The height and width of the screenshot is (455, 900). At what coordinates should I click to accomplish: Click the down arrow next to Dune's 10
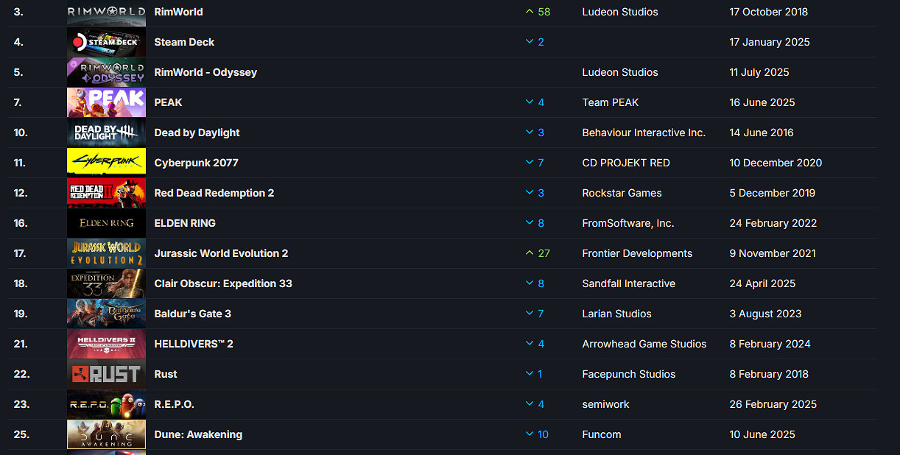[529, 434]
